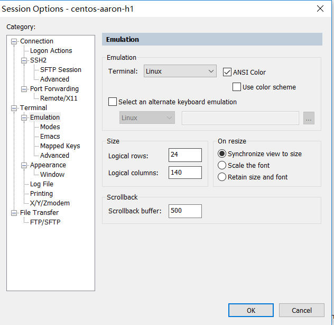Open the Mapped Keys category
The height and width of the screenshot is (325, 334).
60,146
